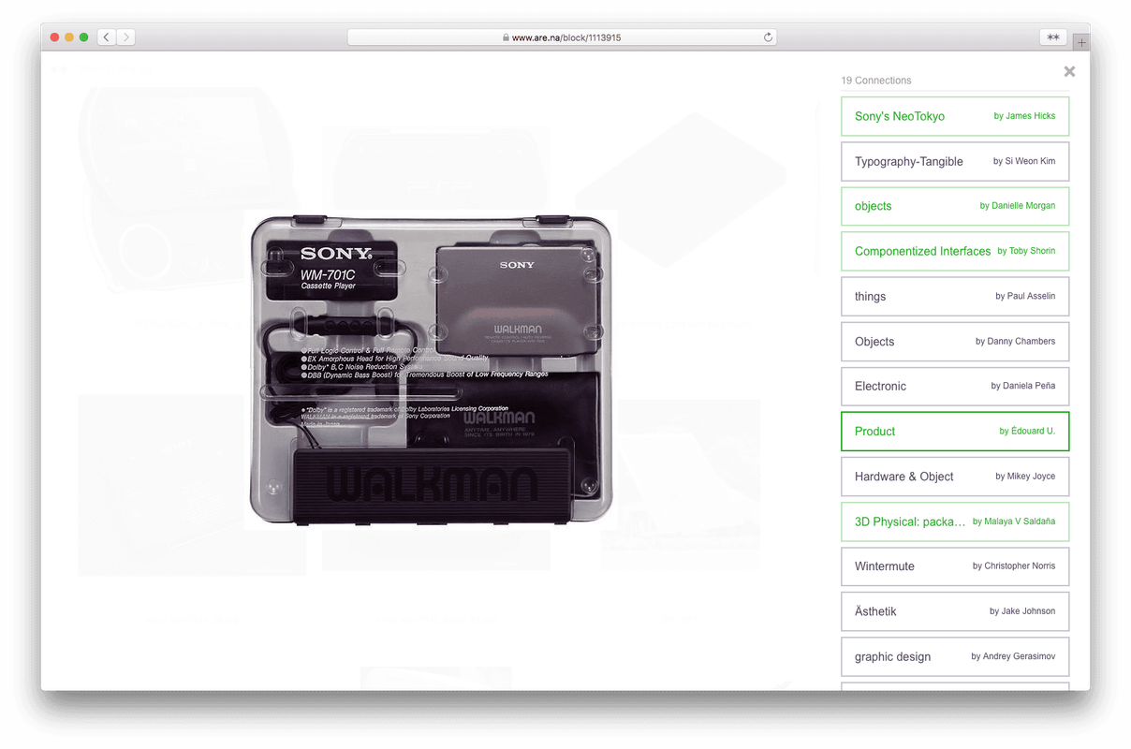The width and height of the screenshot is (1131, 749).
Task: Open the Sony's NeoTokyo channel
Action: (x=955, y=116)
